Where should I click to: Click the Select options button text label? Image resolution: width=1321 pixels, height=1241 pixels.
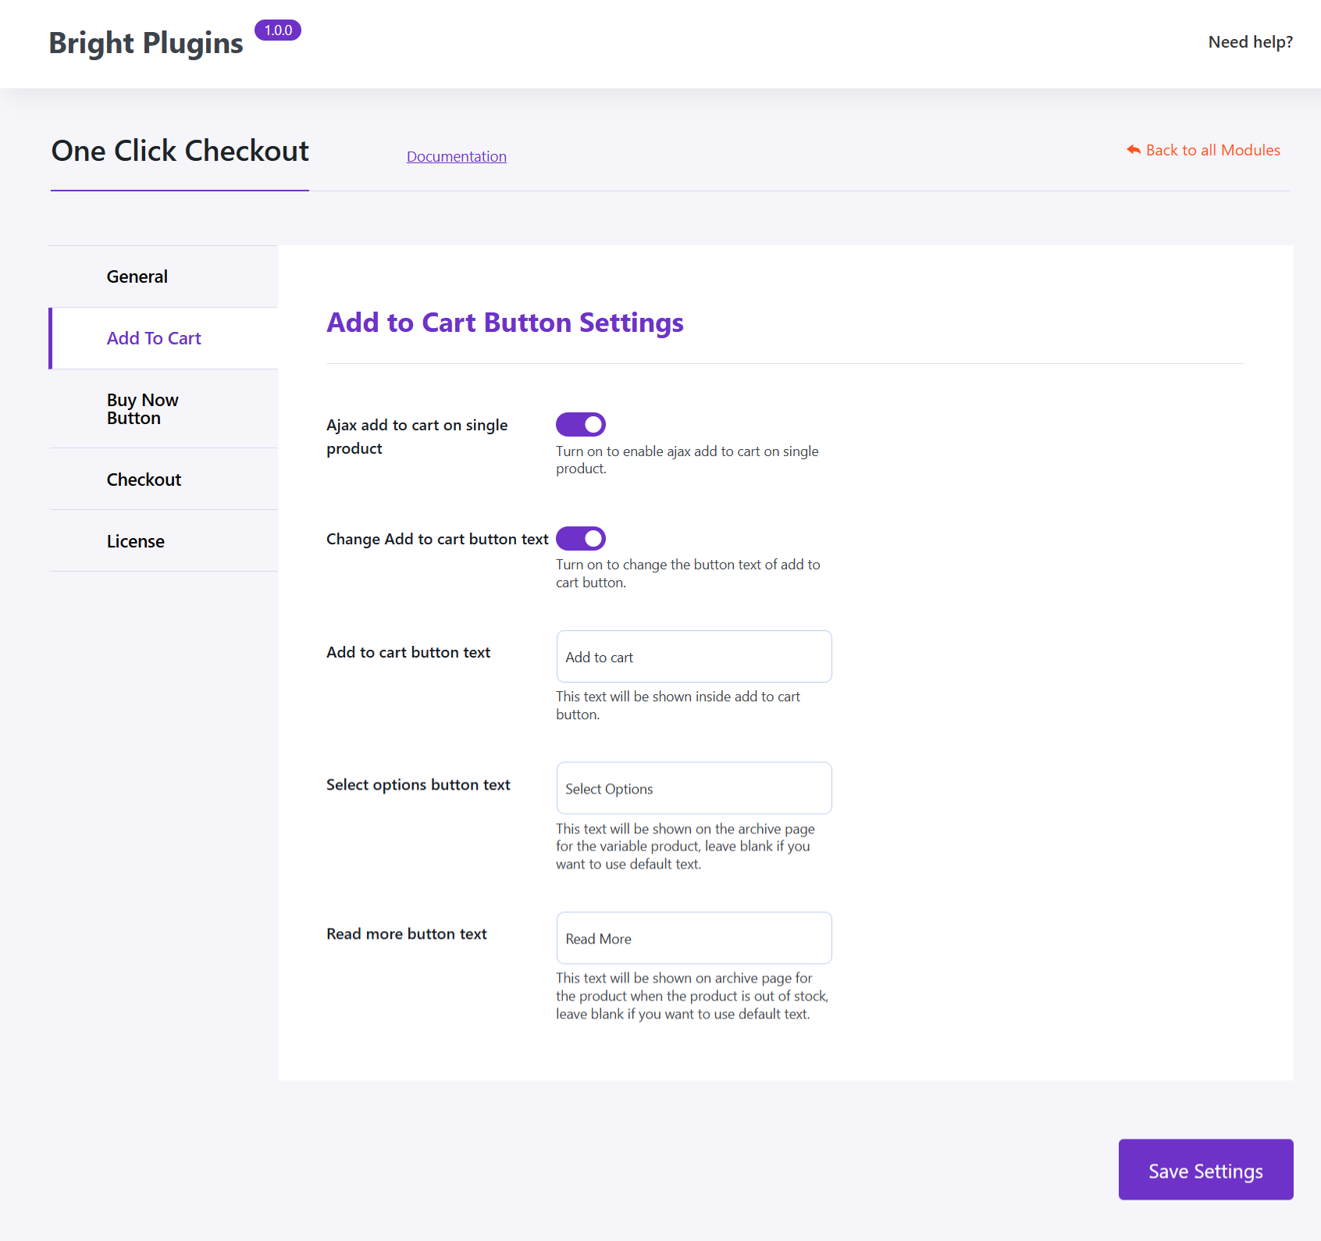coord(418,785)
